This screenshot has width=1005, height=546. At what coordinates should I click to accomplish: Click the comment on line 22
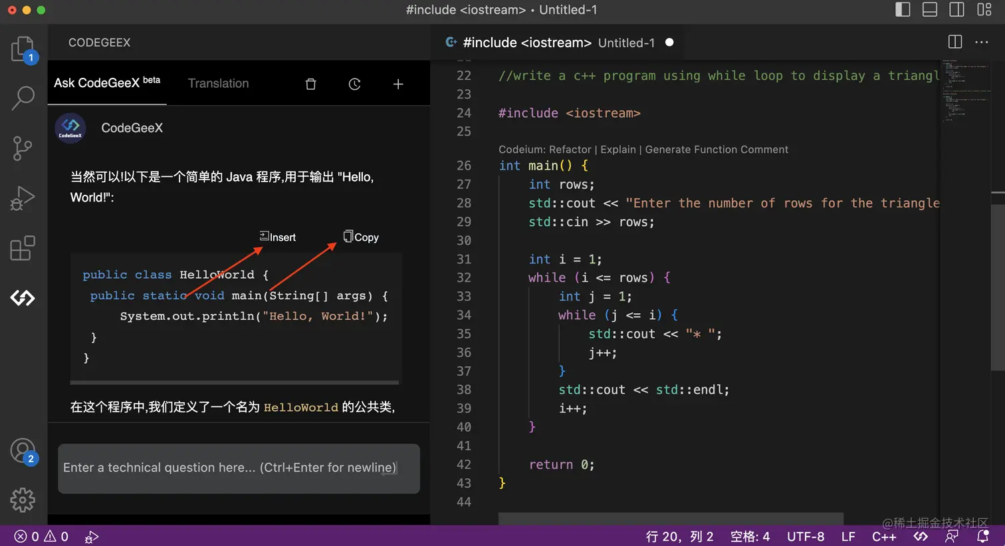click(x=719, y=76)
